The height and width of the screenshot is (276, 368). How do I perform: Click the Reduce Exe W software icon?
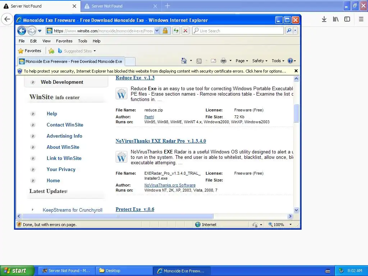point(121,94)
